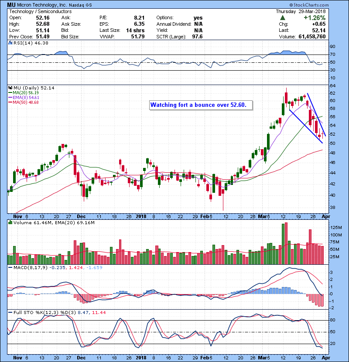This screenshot has height=362, width=349.
Task: Click the +1.26% percent change
Action: 315,18
